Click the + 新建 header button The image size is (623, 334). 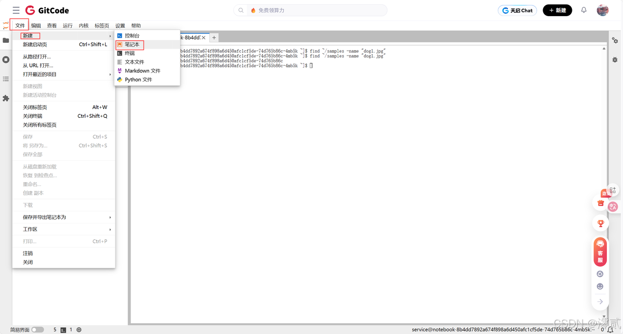click(557, 10)
